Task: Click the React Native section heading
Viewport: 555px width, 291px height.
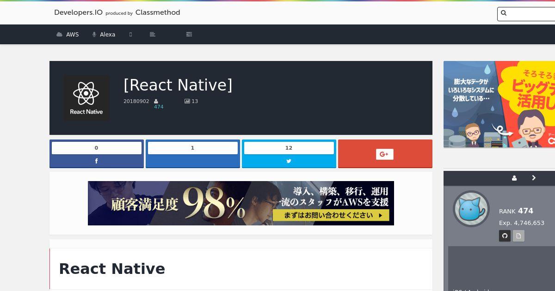Action: point(112,269)
